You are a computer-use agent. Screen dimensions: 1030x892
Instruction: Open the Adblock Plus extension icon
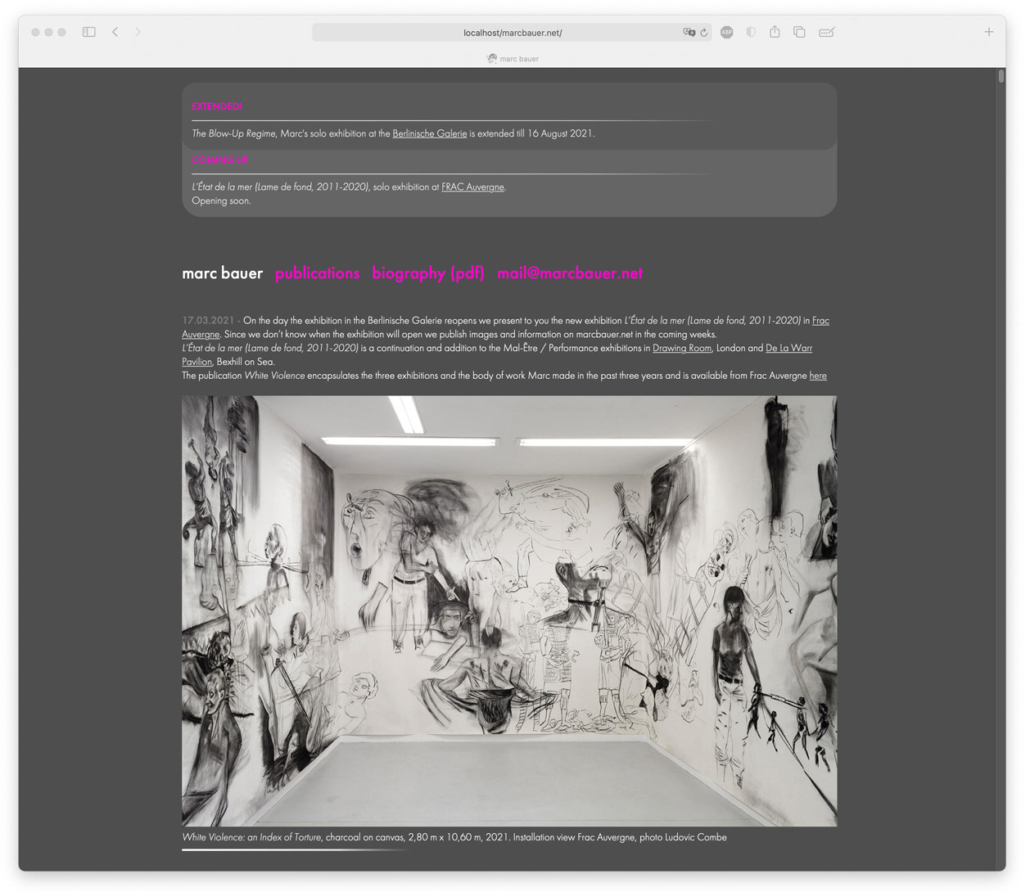(726, 32)
